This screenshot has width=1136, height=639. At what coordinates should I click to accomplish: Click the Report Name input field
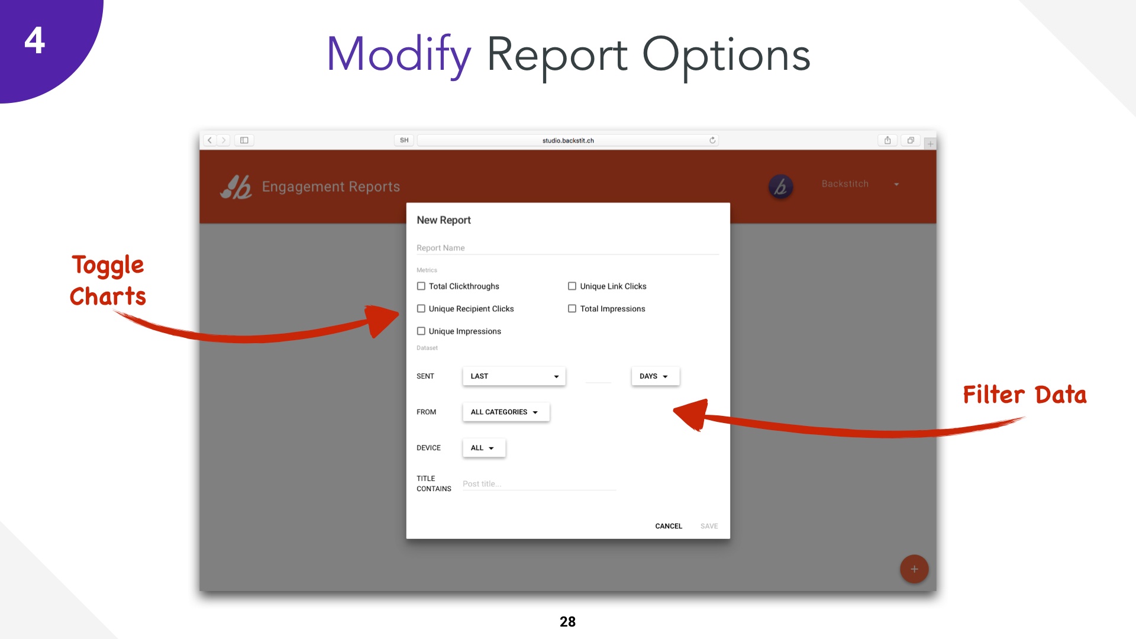click(567, 247)
